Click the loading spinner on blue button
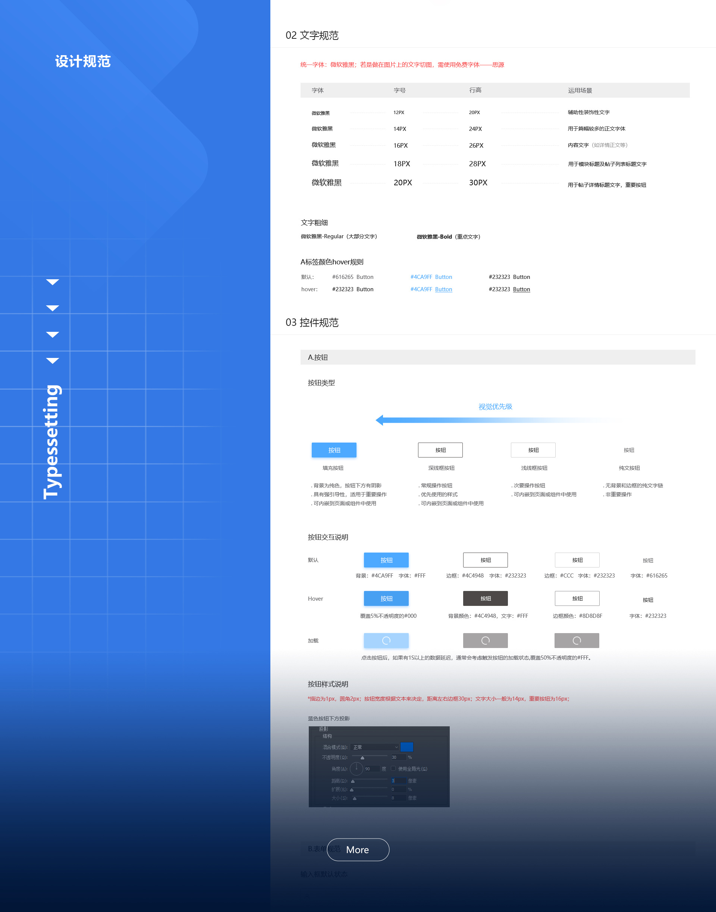716x912 pixels. [x=386, y=641]
